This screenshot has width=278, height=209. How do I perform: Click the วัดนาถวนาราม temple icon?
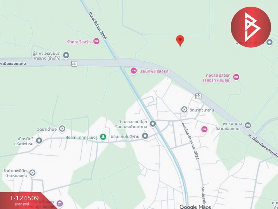185,110
